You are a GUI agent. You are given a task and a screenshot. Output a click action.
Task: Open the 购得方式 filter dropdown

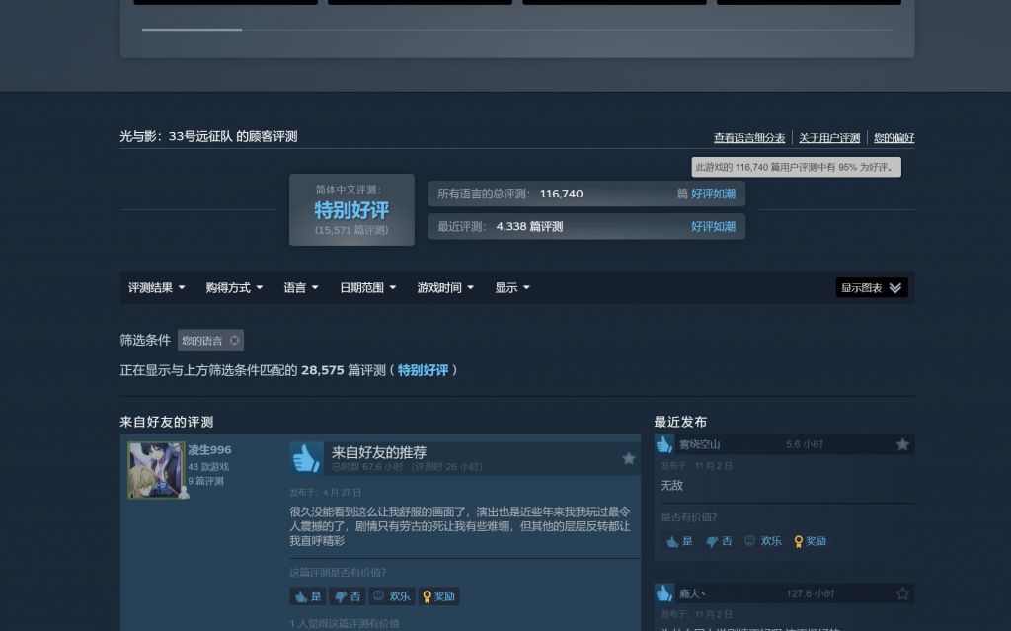tap(233, 287)
